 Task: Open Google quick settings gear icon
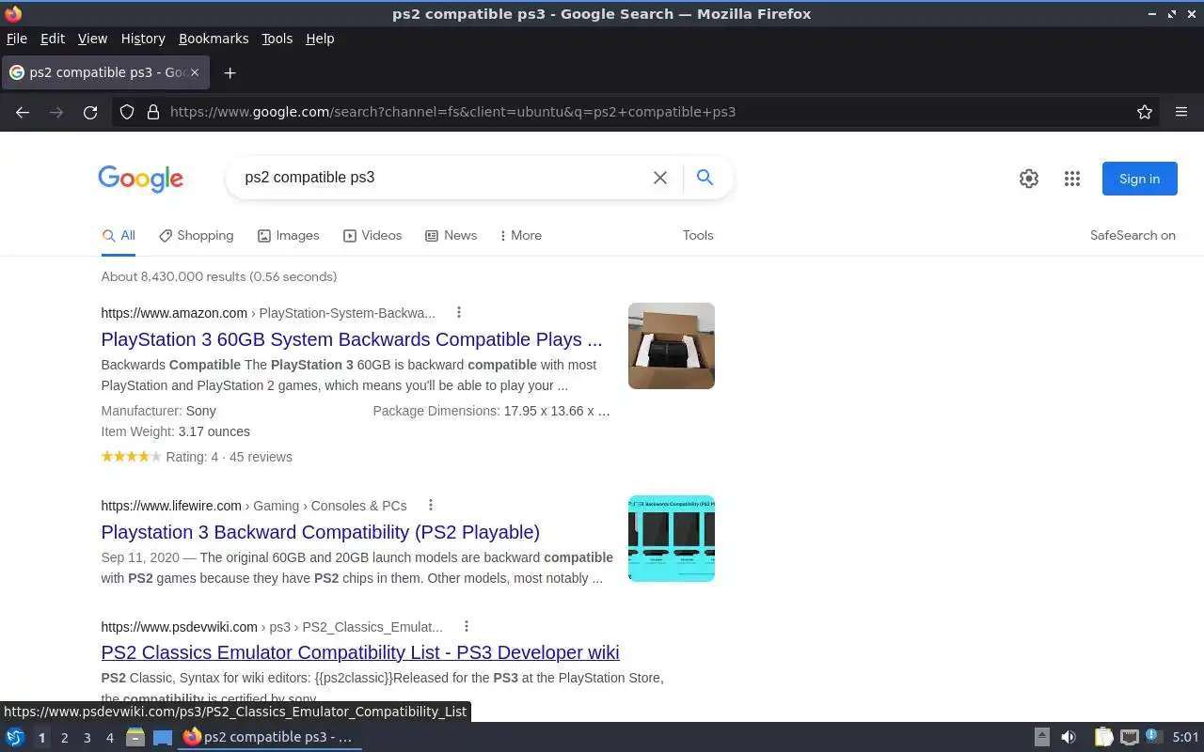point(1029,179)
